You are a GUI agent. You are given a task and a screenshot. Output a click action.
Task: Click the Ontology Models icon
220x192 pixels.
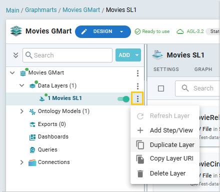tap(32, 111)
